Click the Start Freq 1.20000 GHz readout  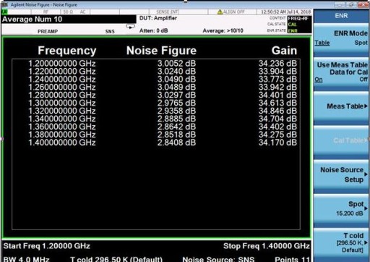[x=47, y=246]
